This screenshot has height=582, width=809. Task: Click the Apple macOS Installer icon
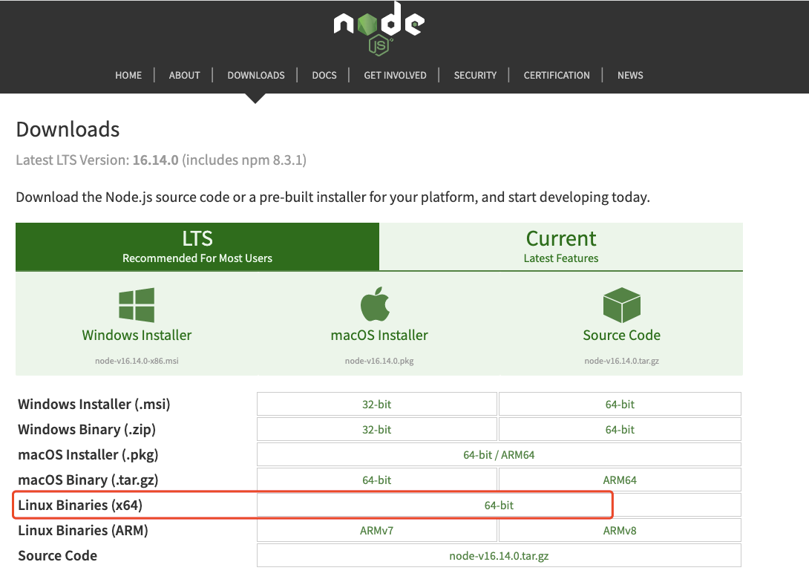coord(376,304)
